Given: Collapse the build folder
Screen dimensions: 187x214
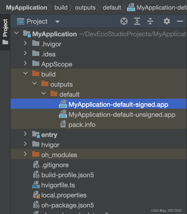Looking at the screenshot, I should coord(25,73).
